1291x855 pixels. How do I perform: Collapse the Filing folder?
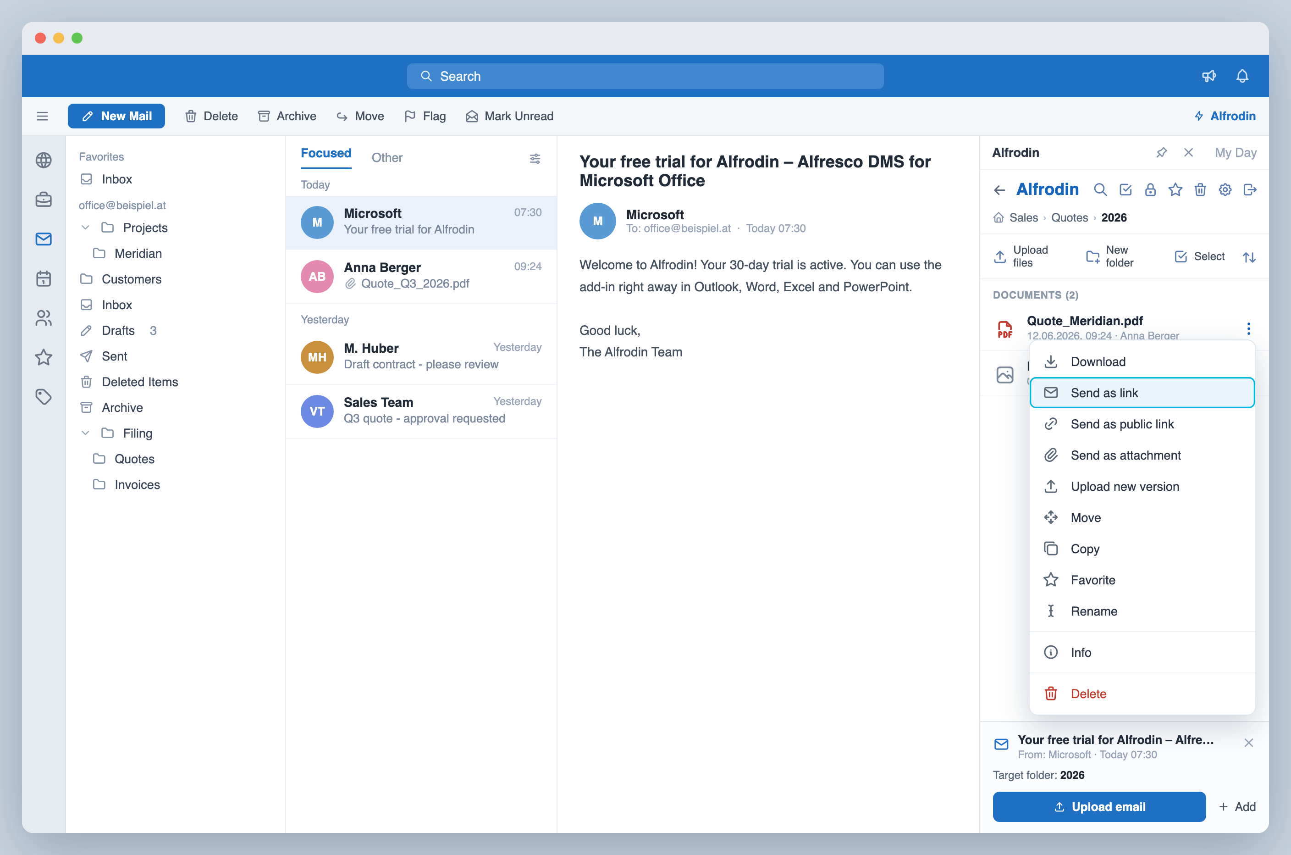tap(85, 433)
